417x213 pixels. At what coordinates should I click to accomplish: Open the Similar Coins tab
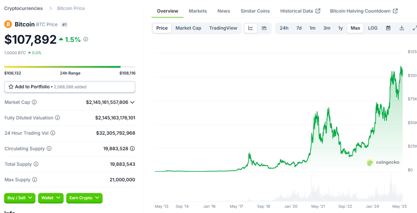255,11
